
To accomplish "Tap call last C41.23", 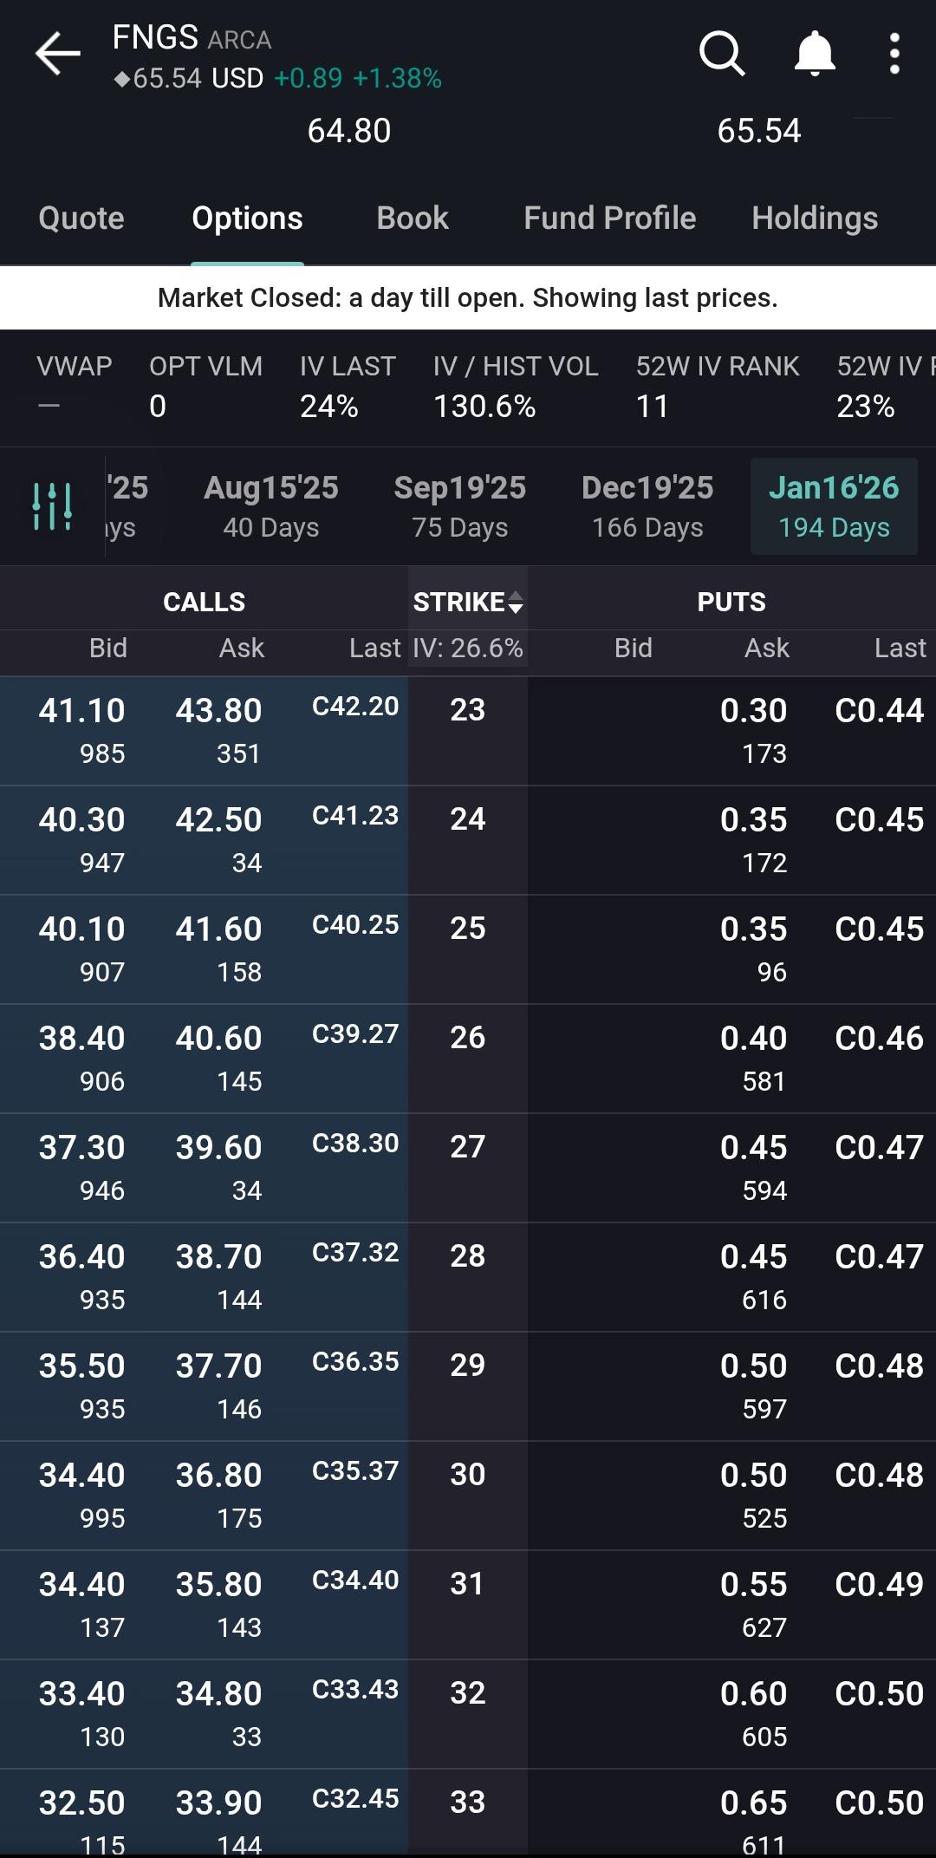I will (x=355, y=815).
